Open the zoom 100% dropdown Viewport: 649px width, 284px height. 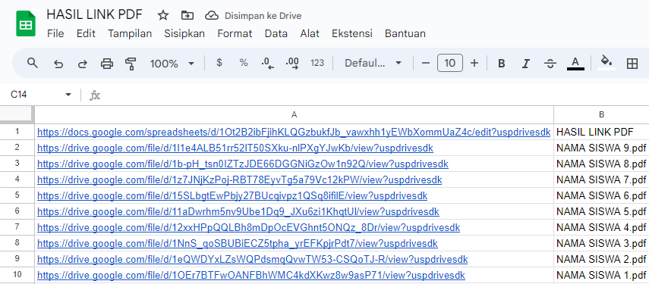click(x=172, y=64)
